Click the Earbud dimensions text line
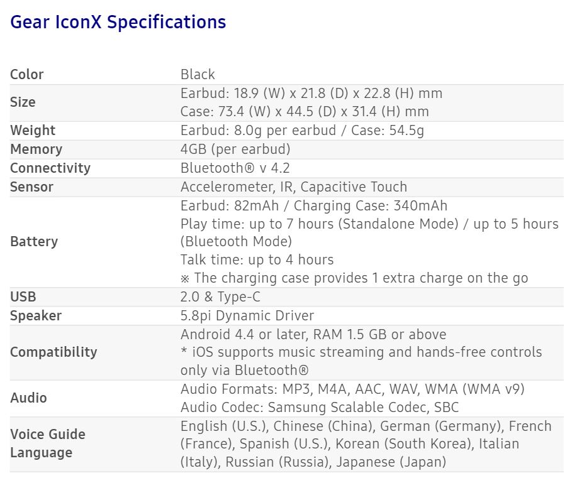The height and width of the screenshot is (483, 584). pyautogui.click(x=312, y=94)
